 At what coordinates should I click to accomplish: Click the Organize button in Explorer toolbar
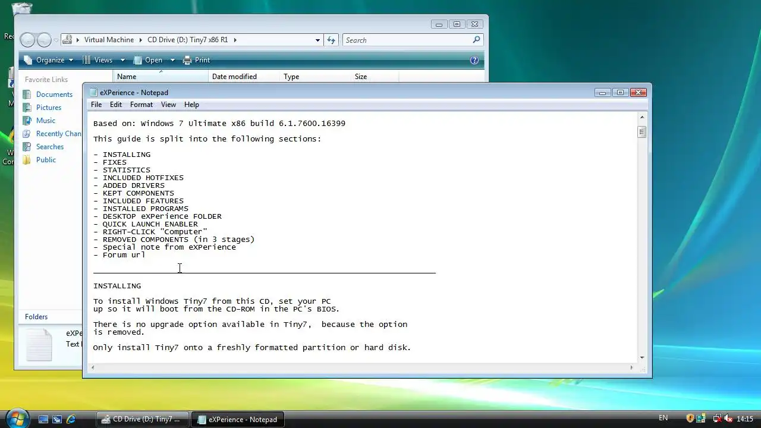pyautogui.click(x=48, y=60)
